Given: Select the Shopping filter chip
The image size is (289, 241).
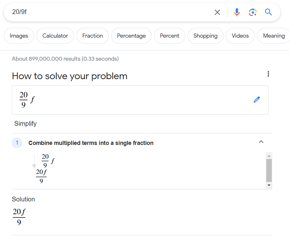Looking at the screenshot, I should 206,36.
